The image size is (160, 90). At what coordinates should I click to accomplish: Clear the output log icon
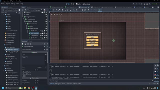(x=155, y=65)
